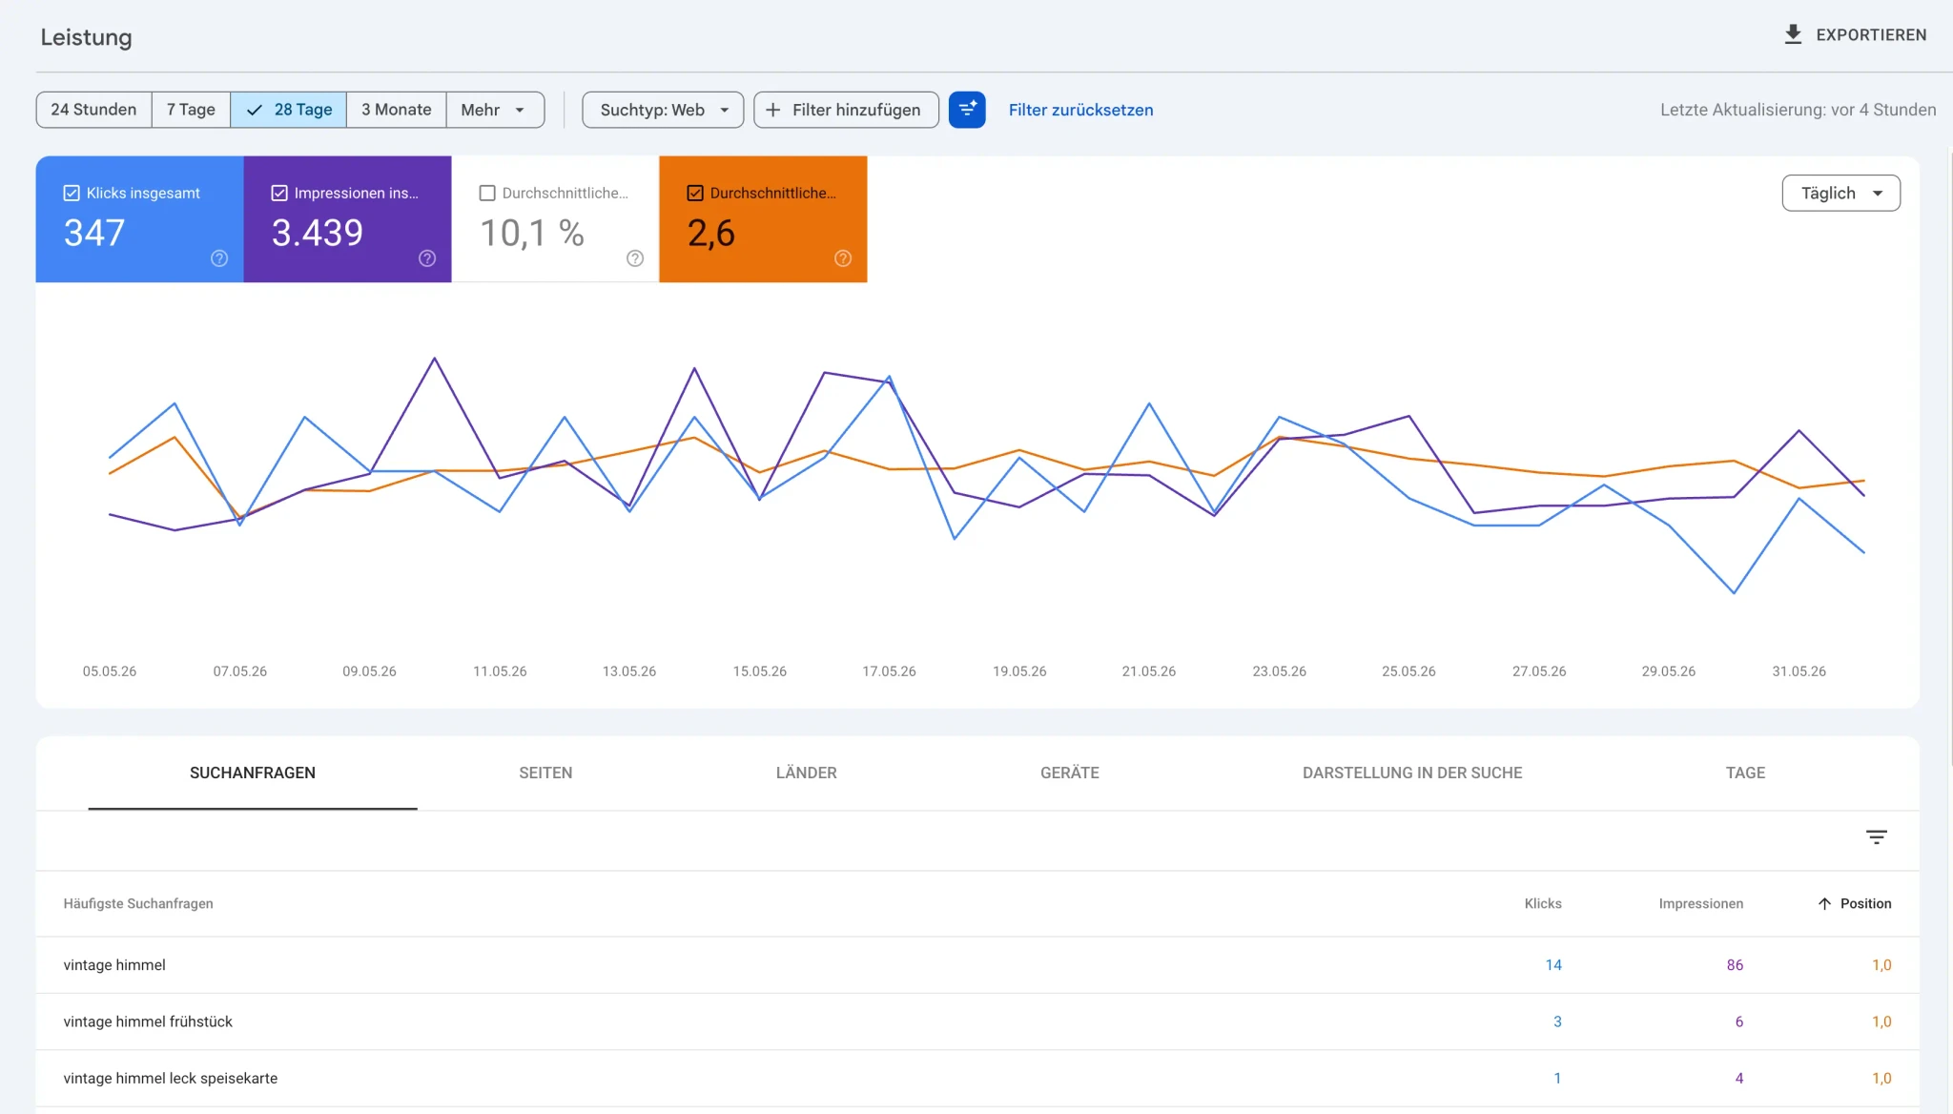
Task: Click the query 'vintage himmel'
Action: (114, 965)
